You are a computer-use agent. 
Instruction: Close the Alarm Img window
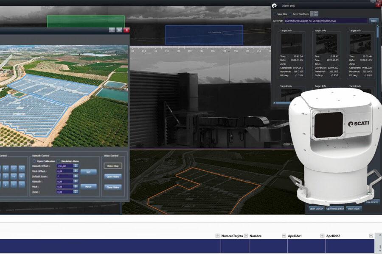coord(379,5)
